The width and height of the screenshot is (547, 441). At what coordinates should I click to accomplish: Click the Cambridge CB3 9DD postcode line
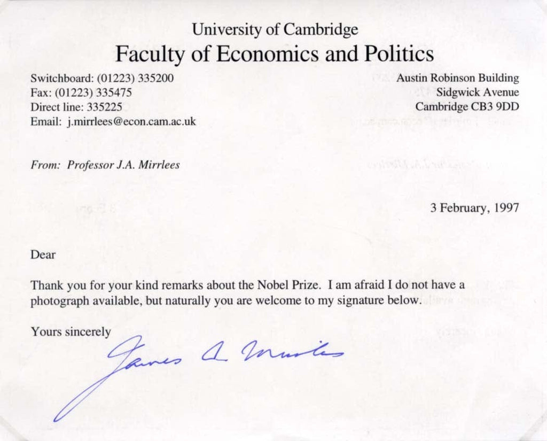click(x=467, y=107)
